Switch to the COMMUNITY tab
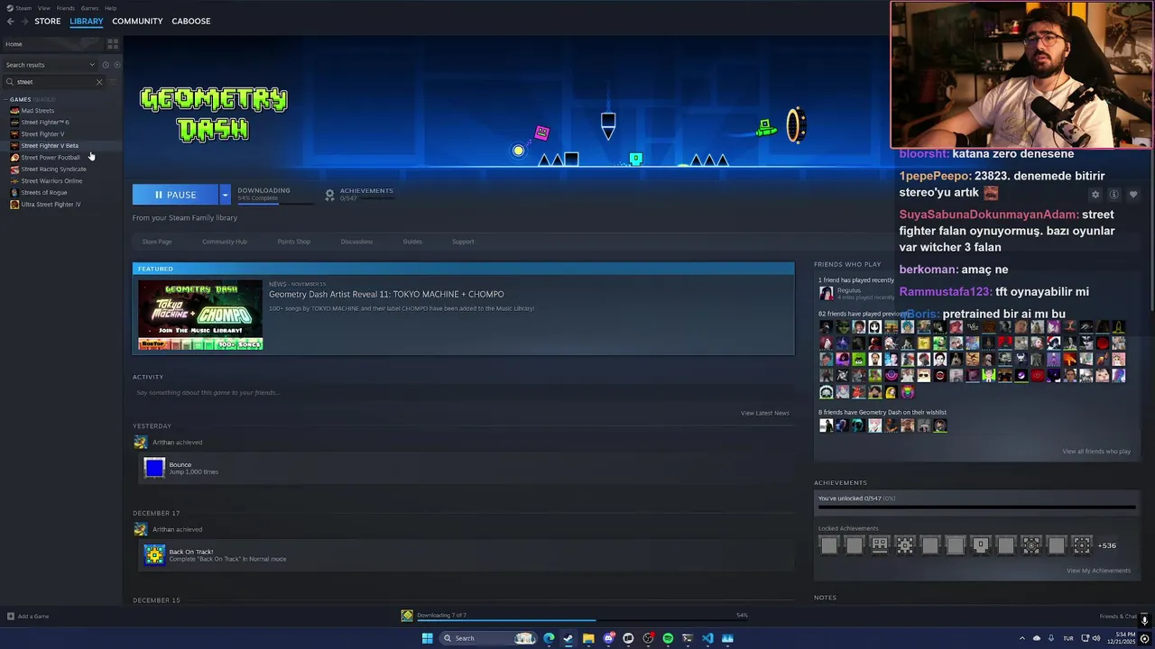 click(x=137, y=21)
